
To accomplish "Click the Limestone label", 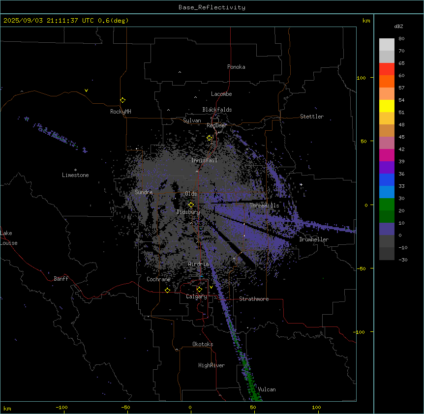I will pyautogui.click(x=75, y=175).
